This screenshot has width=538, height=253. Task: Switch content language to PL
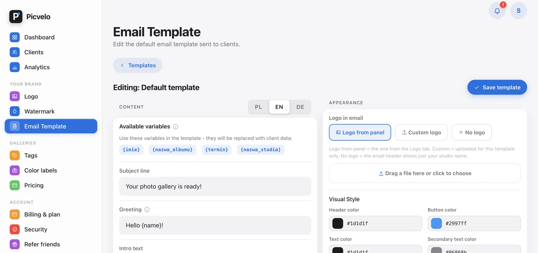259,107
